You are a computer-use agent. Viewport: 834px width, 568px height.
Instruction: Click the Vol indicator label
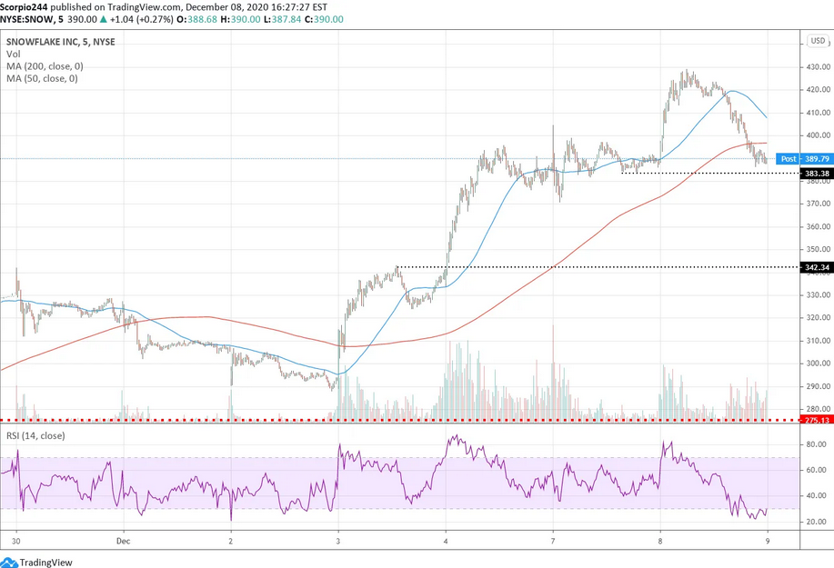(x=14, y=55)
